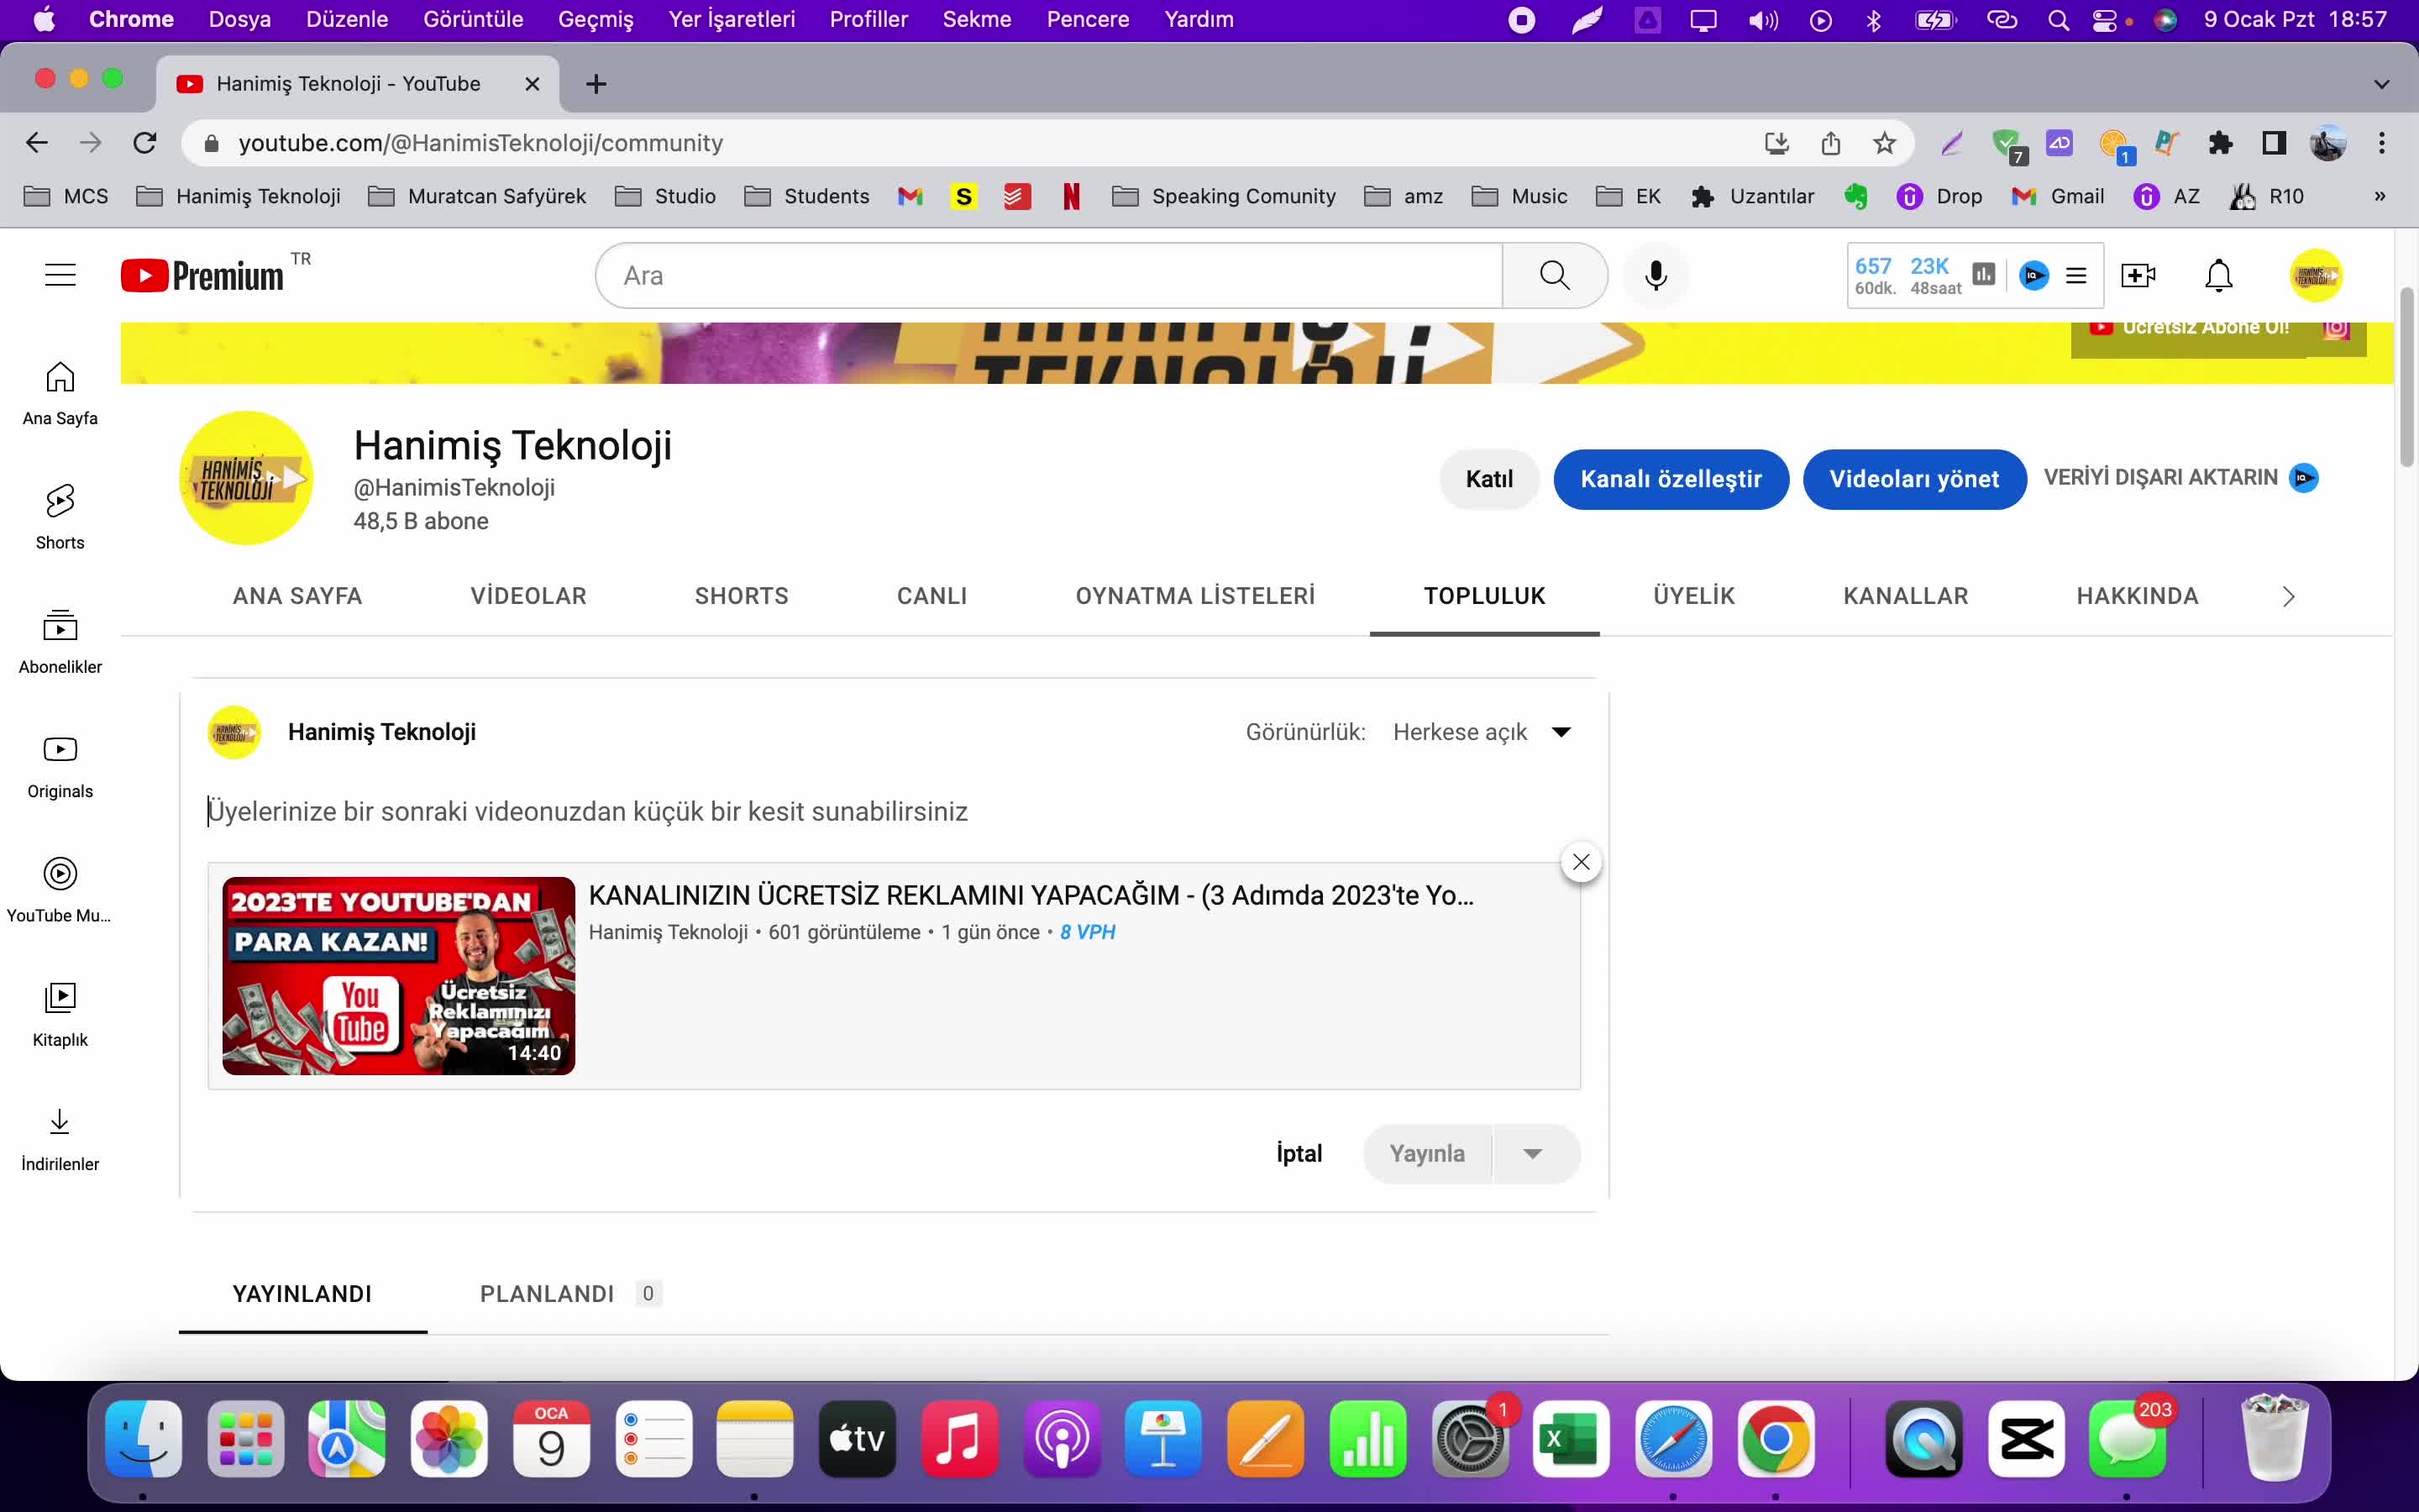
Task: Click the YouTube Premium logo
Action: pyautogui.click(x=202, y=275)
